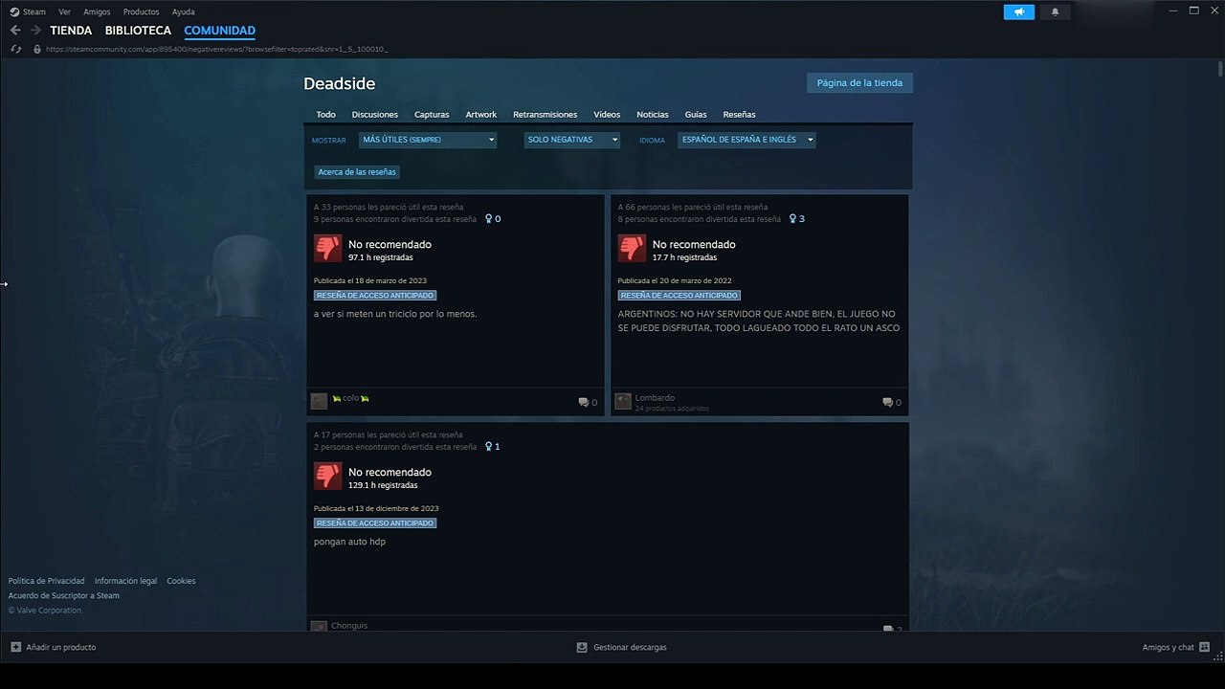Select the Retransmisiones tab
This screenshot has height=689, width=1225.
545,114
